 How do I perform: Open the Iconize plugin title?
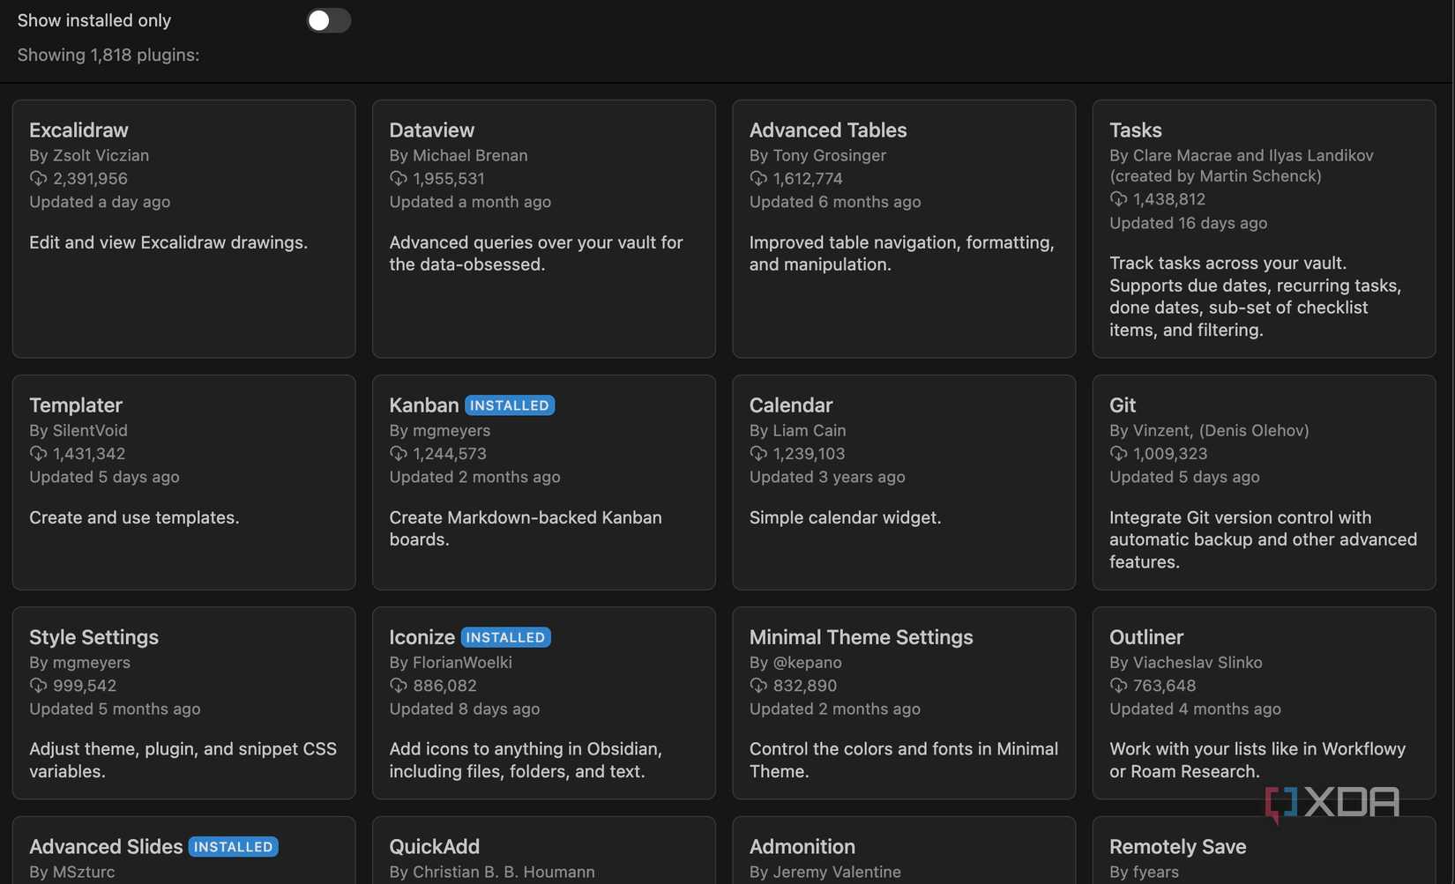click(422, 637)
